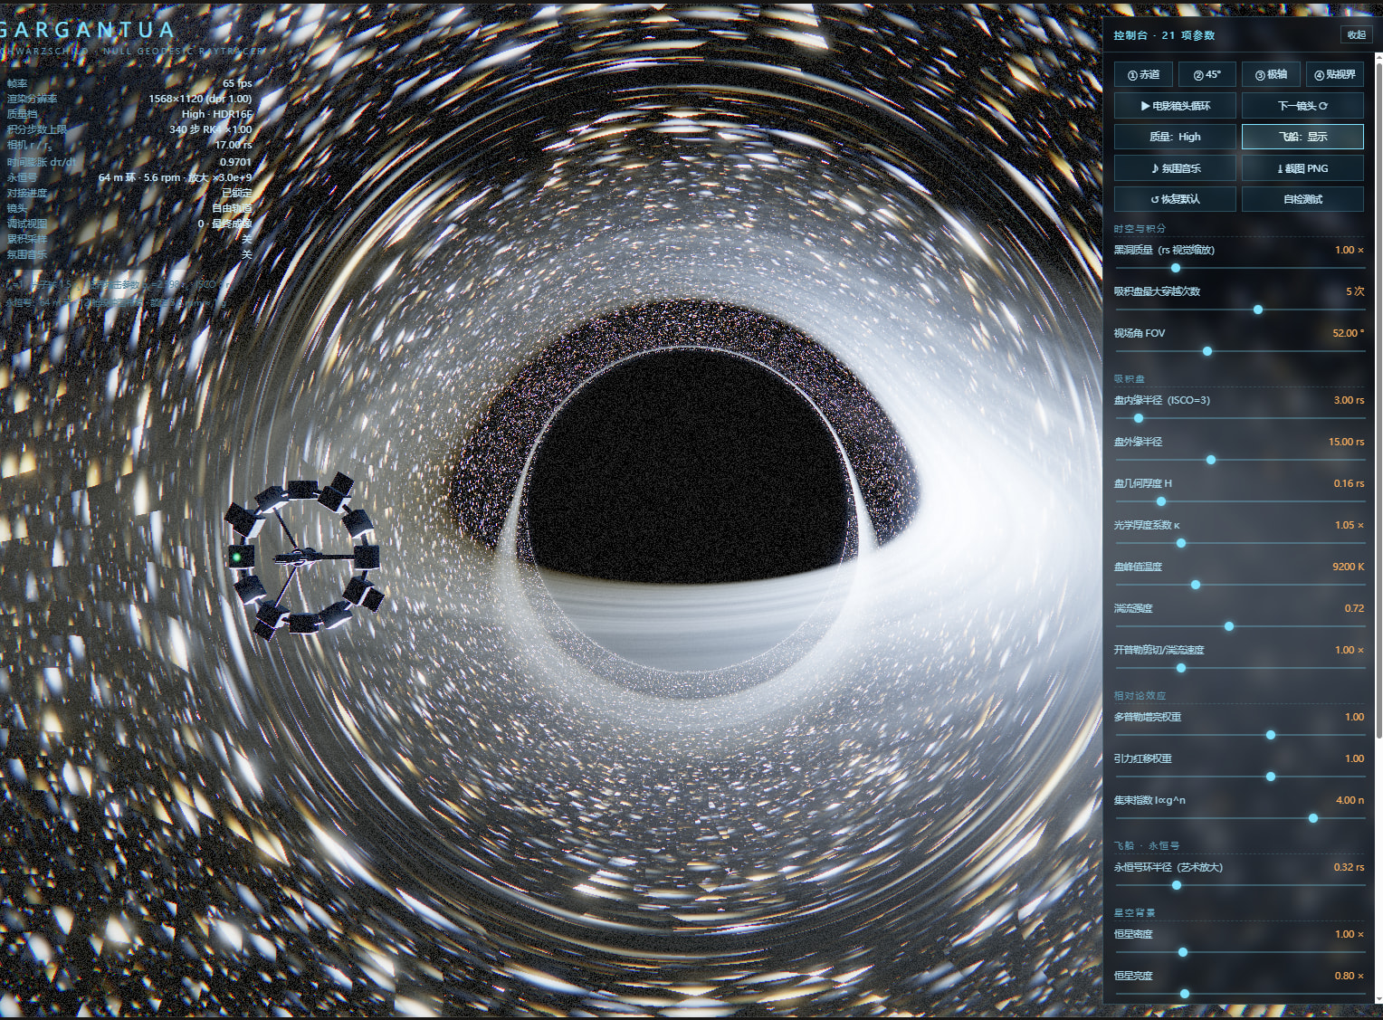
Task: Click the Endurance spaceship in the viewport
Action: [303, 556]
